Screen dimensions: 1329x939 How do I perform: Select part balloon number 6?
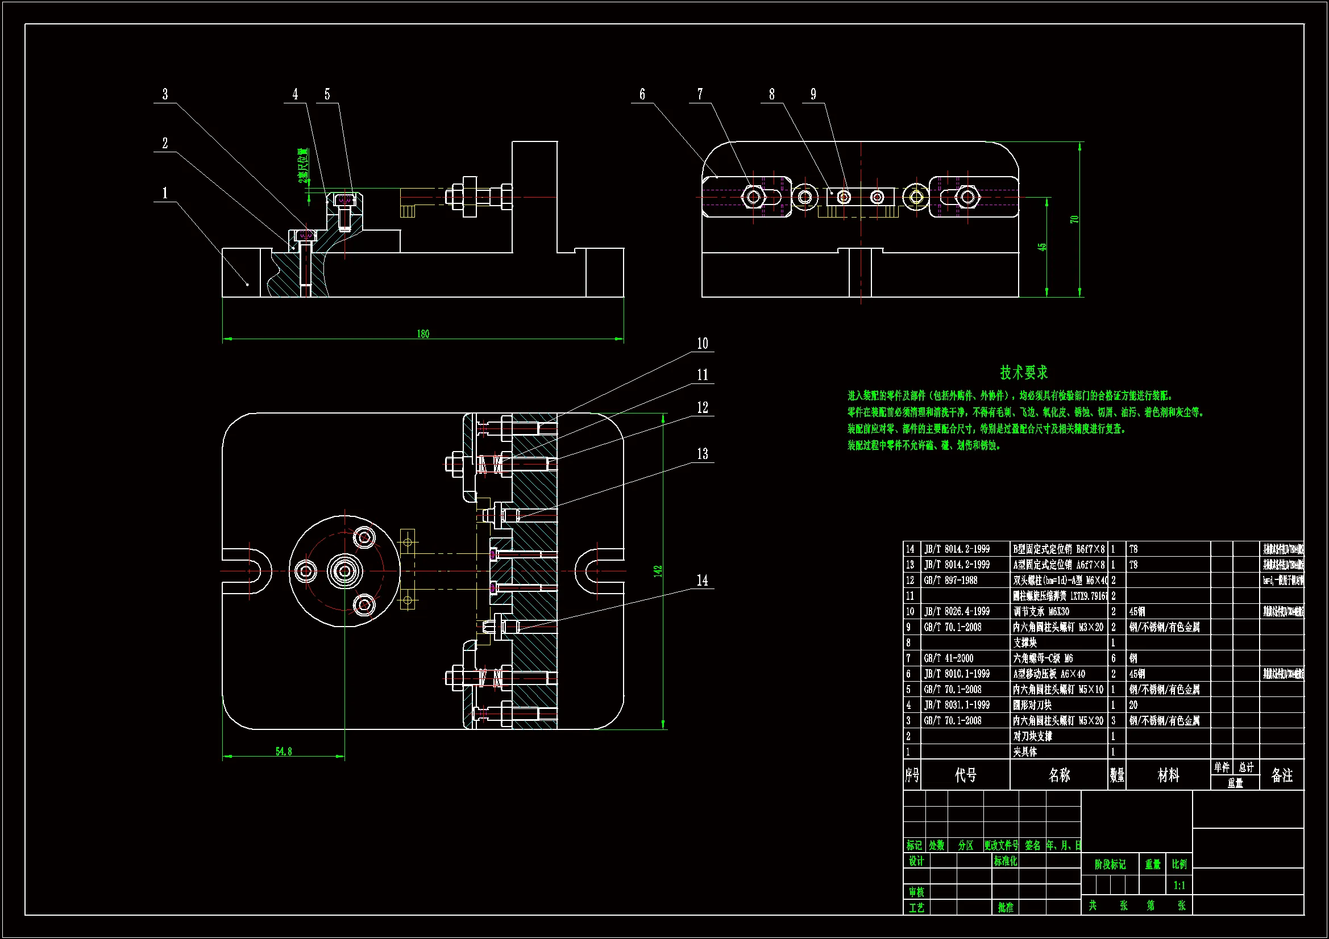point(642,94)
